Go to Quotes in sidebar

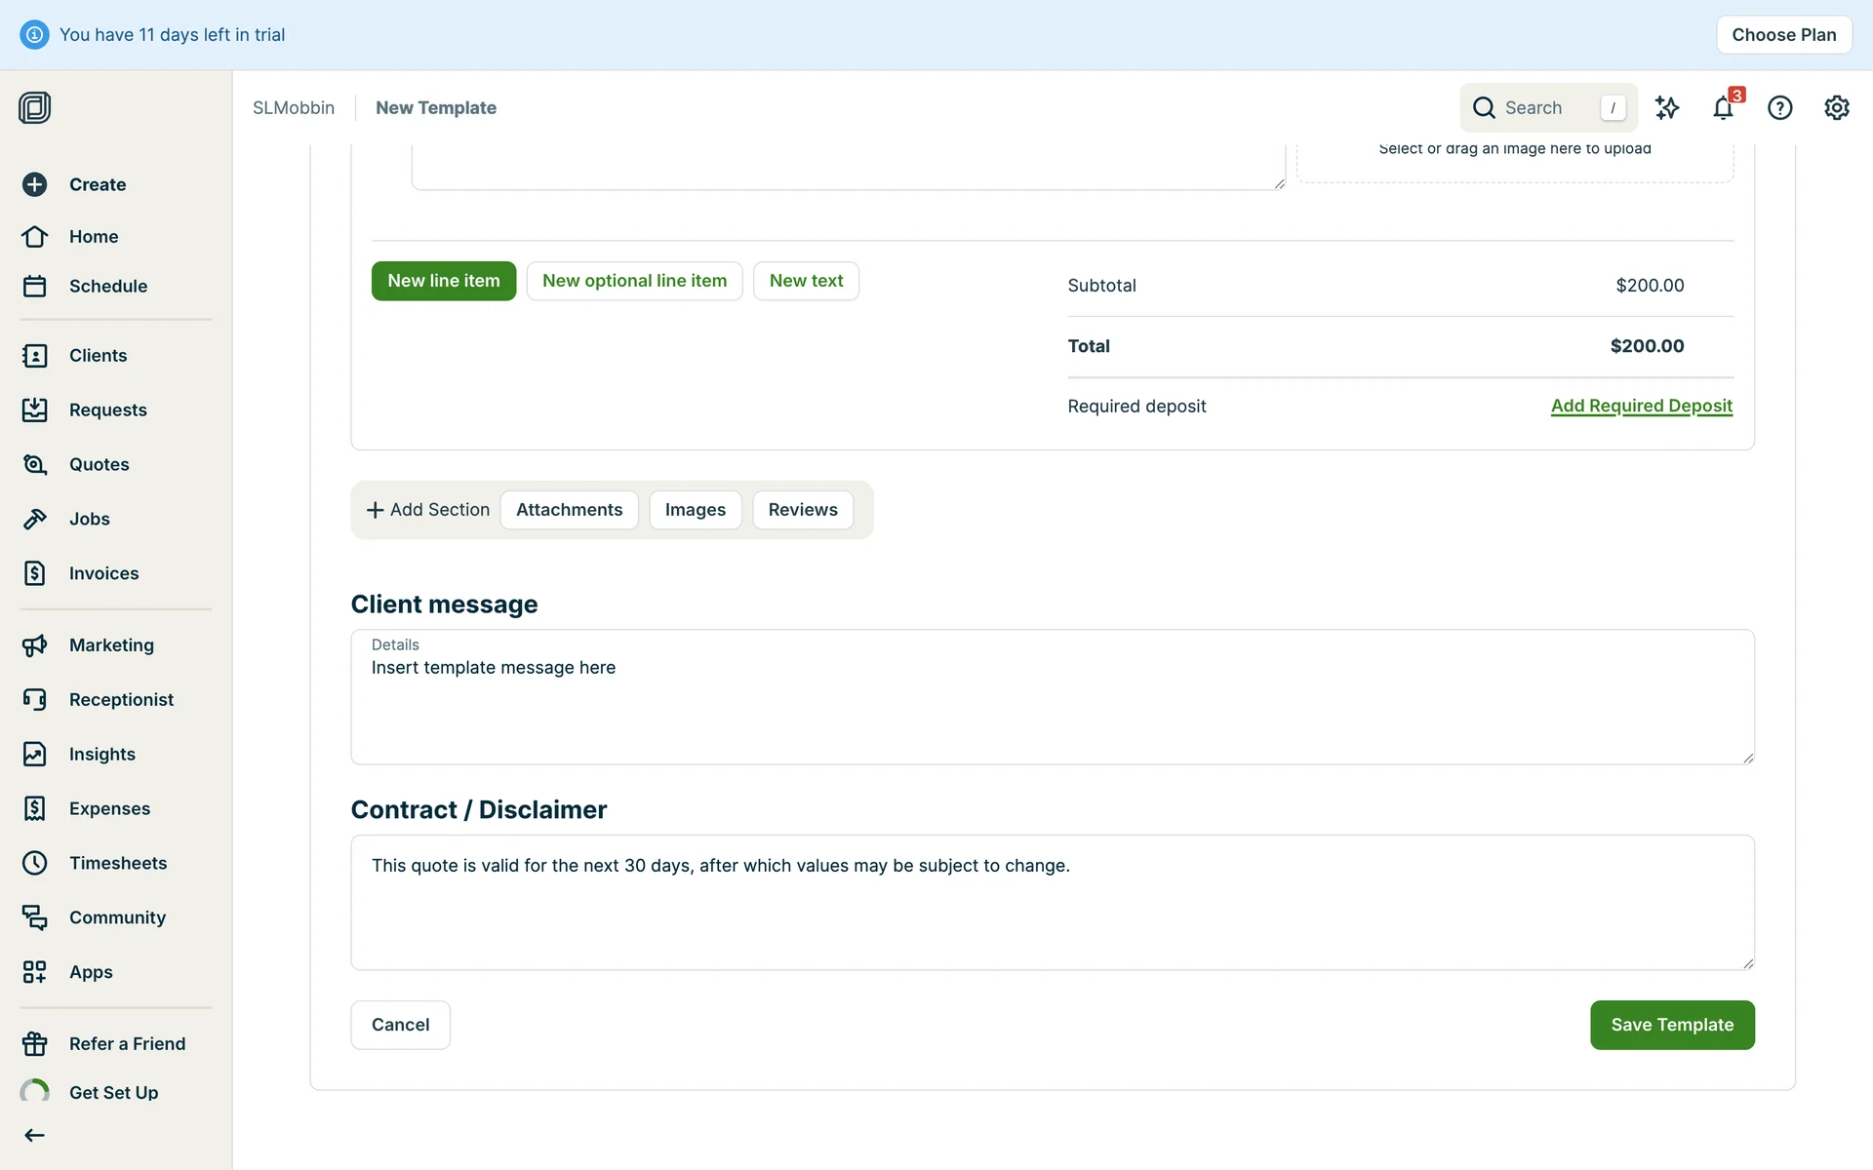[99, 464]
